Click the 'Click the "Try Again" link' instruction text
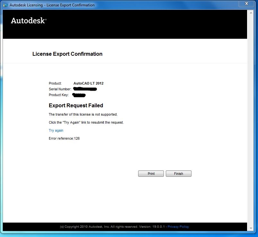The image size is (258, 237). click(x=86, y=122)
